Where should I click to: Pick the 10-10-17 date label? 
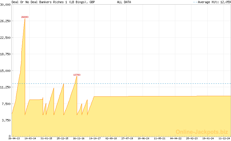coord(95,138)
